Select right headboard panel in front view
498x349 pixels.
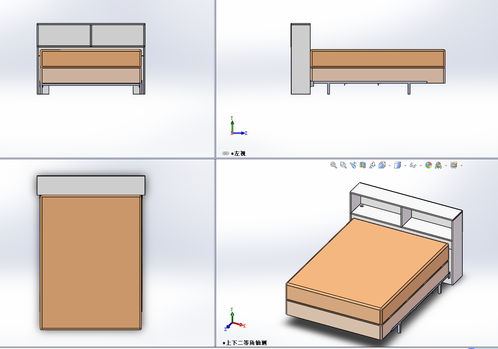pyautogui.click(x=118, y=35)
